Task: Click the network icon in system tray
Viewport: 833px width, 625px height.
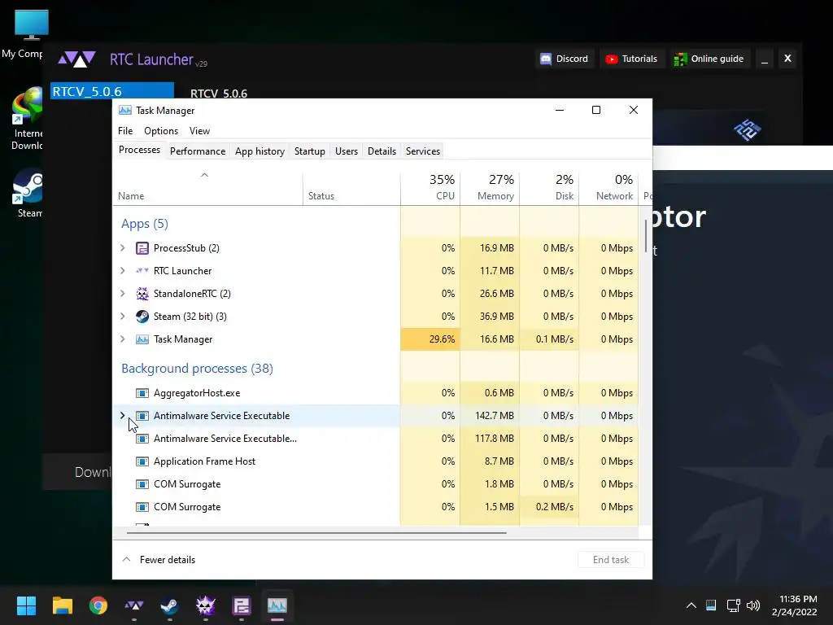Action: point(733,605)
